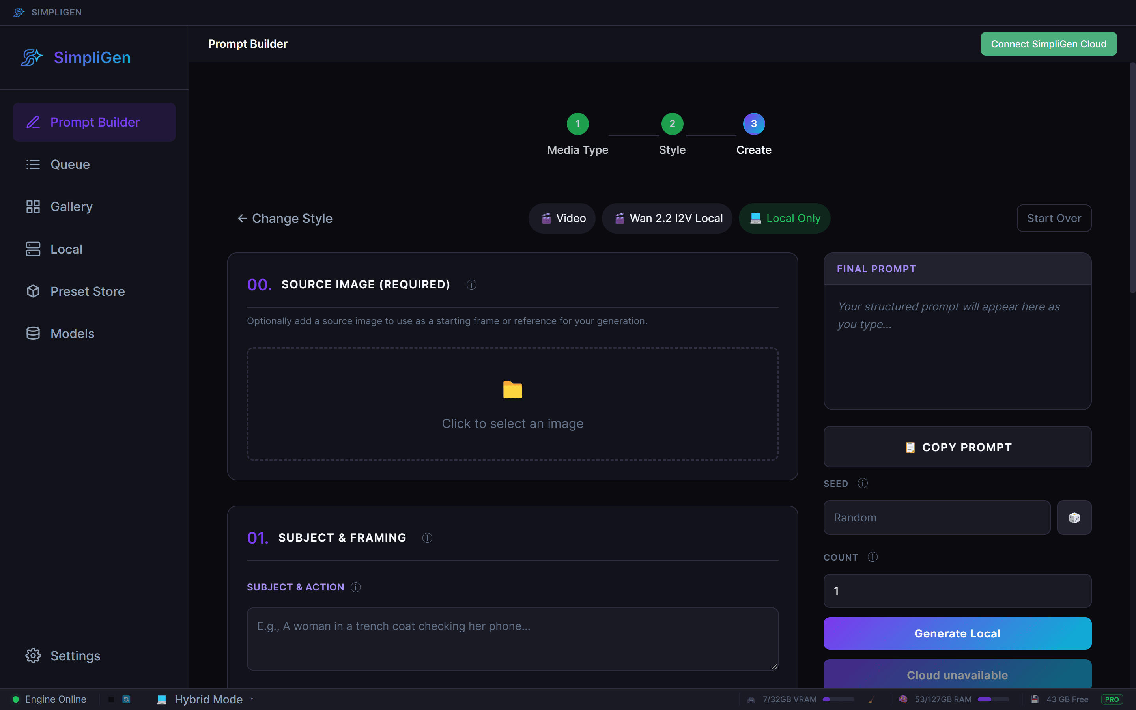Click the Final Prompt preview area
This screenshot has width=1136, height=710.
(x=957, y=347)
